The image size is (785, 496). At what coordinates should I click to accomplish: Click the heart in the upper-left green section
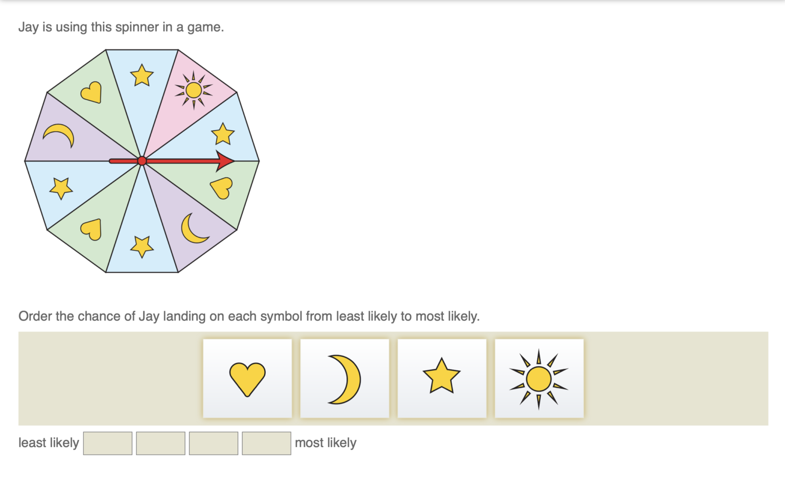click(91, 92)
